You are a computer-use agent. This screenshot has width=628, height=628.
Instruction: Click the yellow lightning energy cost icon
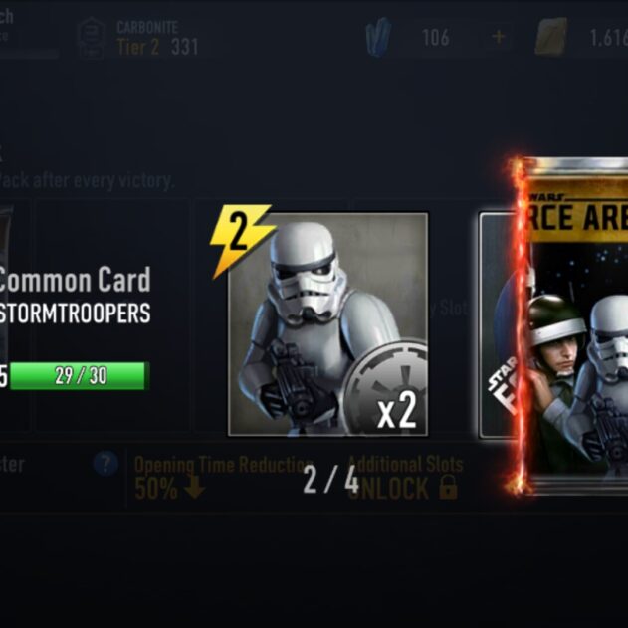pyautogui.click(x=242, y=240)
